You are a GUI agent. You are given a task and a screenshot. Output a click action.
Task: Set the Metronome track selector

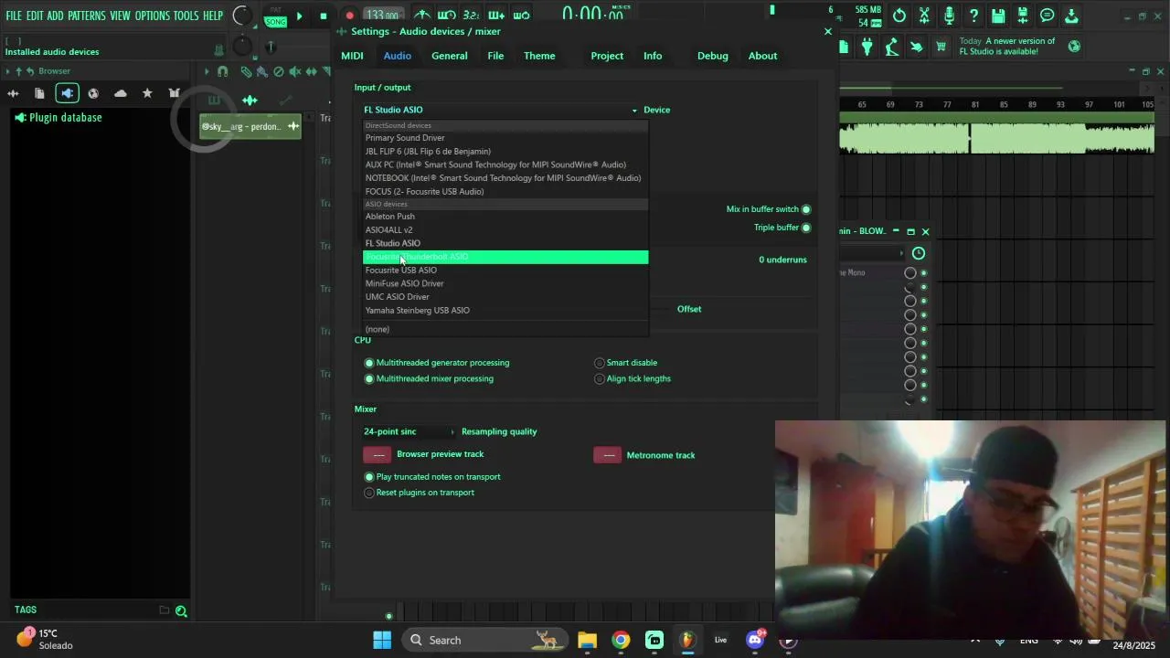tap(607, 455)
